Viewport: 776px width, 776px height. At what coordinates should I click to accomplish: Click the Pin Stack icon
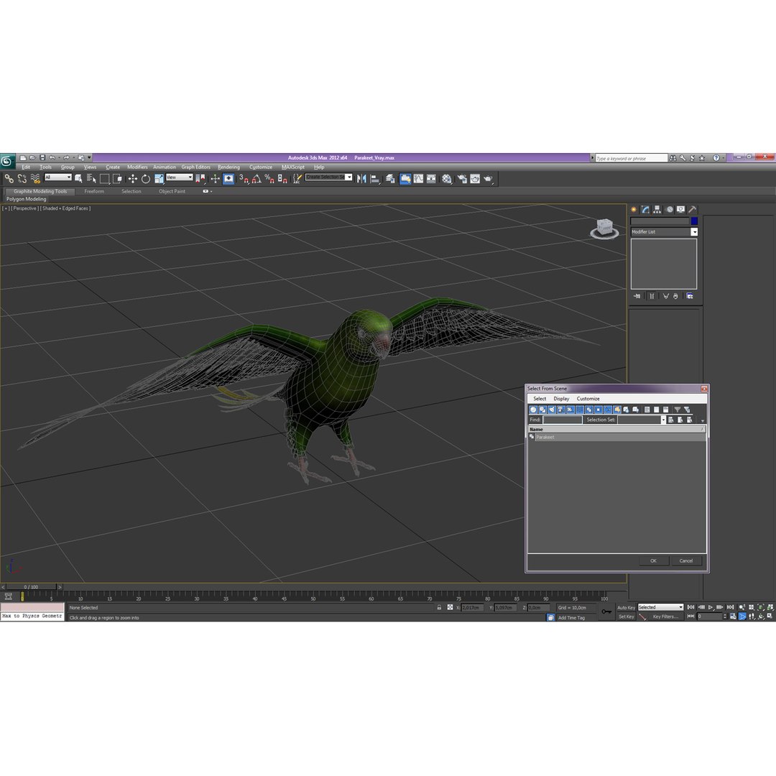click(x=637, y=296)
